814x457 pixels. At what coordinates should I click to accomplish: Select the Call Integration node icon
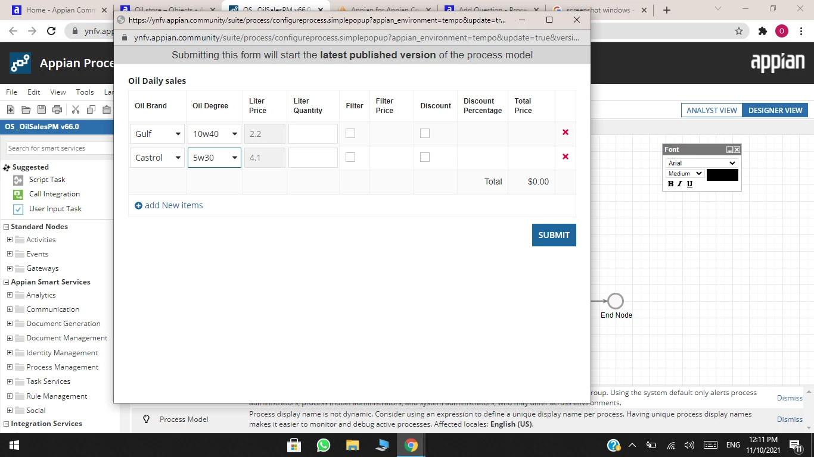click(x=18, y=194)
